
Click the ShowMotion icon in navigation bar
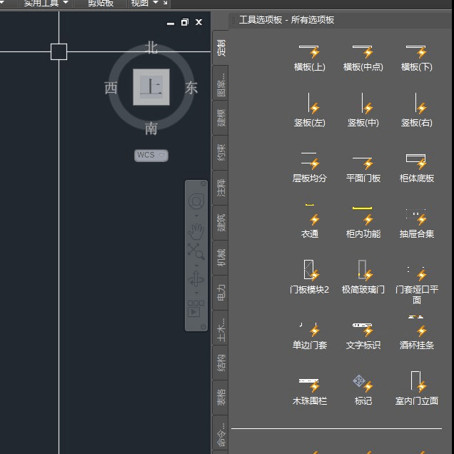196,309
